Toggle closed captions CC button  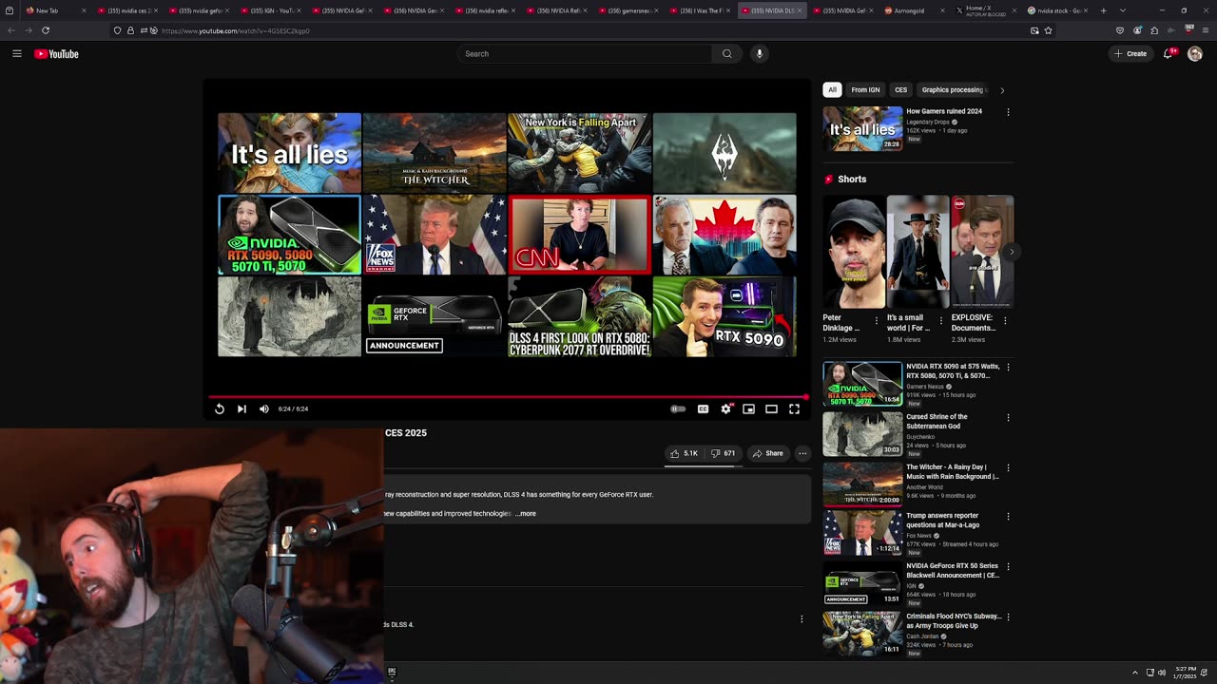point(703,408)
